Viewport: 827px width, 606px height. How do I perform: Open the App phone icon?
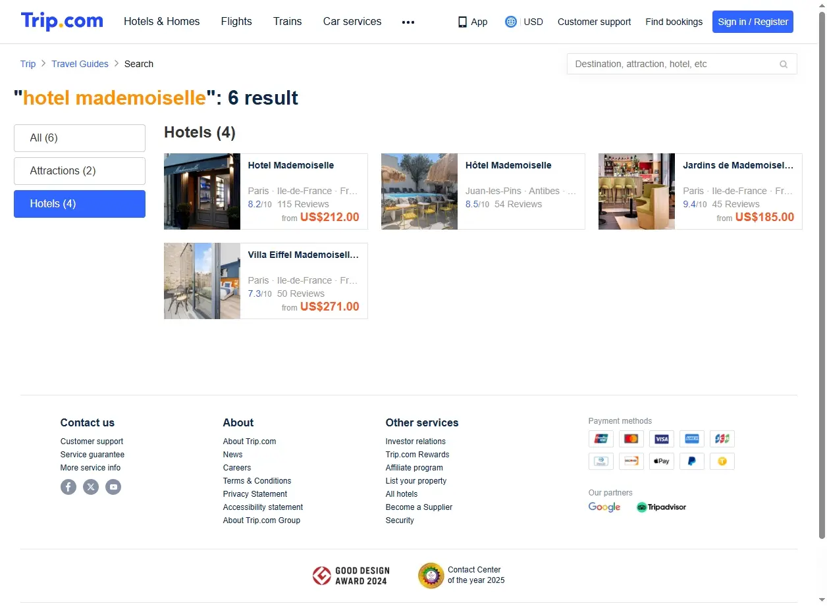pyautogui.click(x=462, y=22)
